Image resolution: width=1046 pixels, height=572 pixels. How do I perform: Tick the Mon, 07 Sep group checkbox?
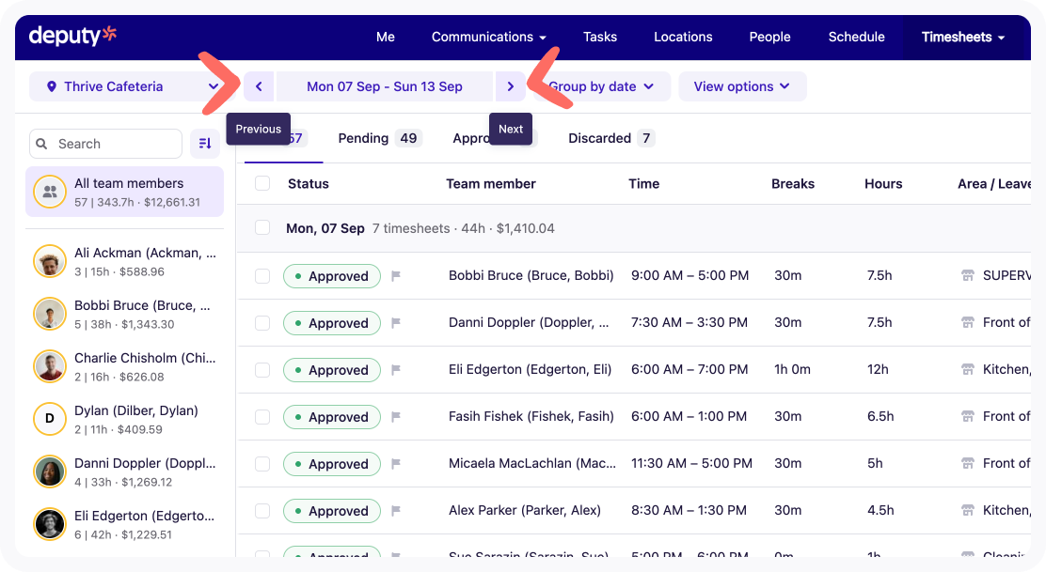pyautogui.click(x=262, y=228)
